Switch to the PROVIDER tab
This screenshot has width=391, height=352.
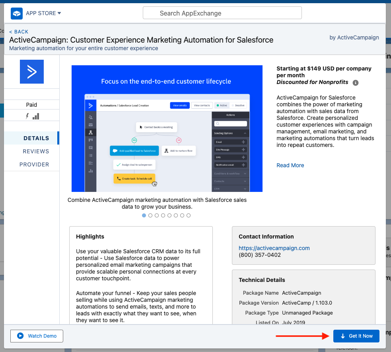(x=34, y=164)
